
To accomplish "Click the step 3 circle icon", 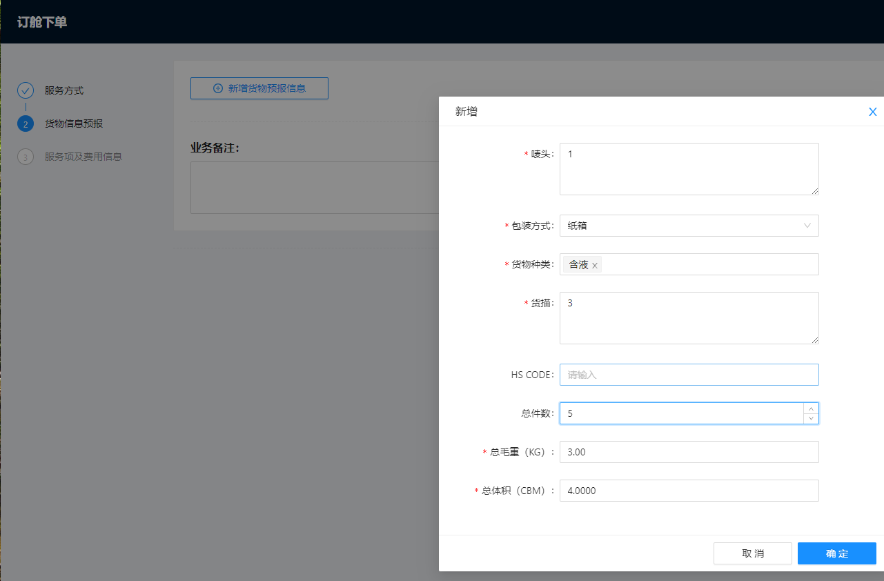I will [x=26, y=157].
